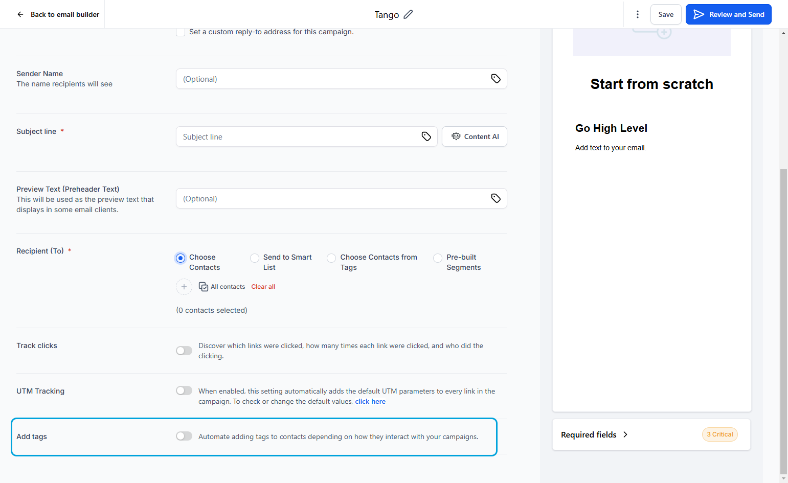
Task: Expand Required fields chevron
Action: pyautogui.click(x=625, y=434)
